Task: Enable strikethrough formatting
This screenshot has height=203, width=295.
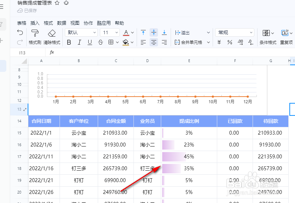Action: point(100,42)
